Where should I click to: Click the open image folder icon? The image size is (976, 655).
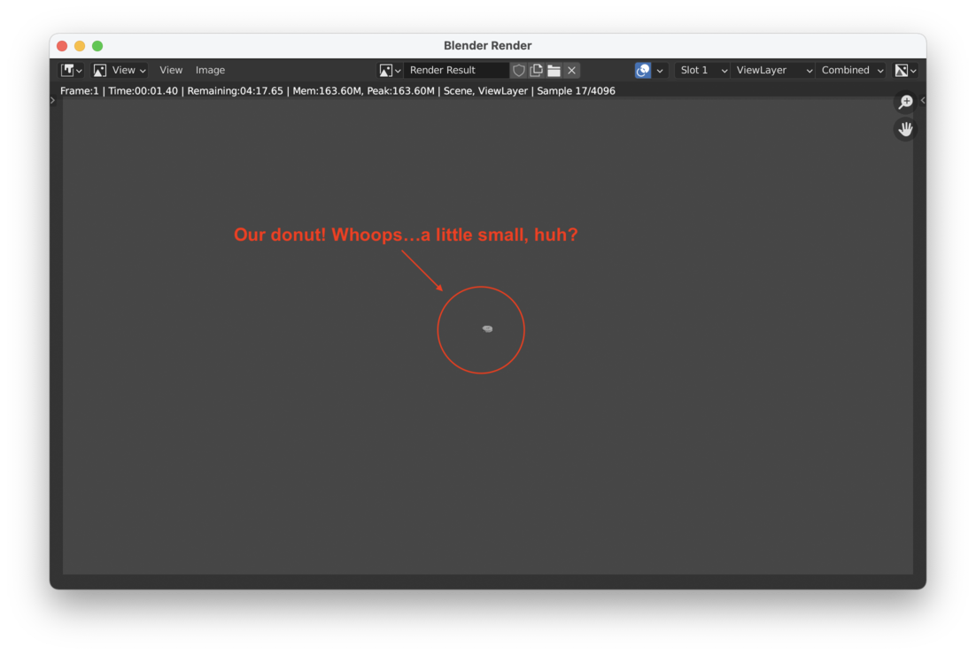(x=554, y=70)
